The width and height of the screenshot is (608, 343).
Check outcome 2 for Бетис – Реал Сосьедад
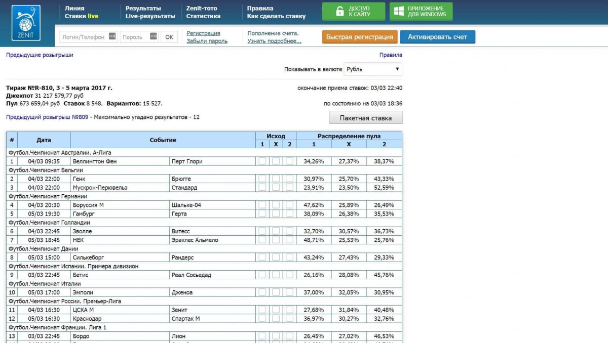point(289,275)
